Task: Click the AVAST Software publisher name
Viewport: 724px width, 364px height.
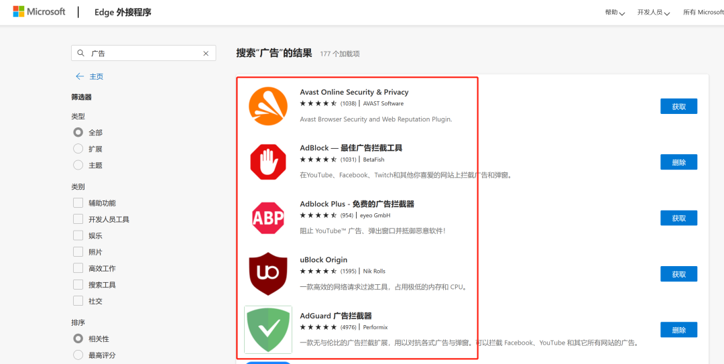Action: click(383, 103)
